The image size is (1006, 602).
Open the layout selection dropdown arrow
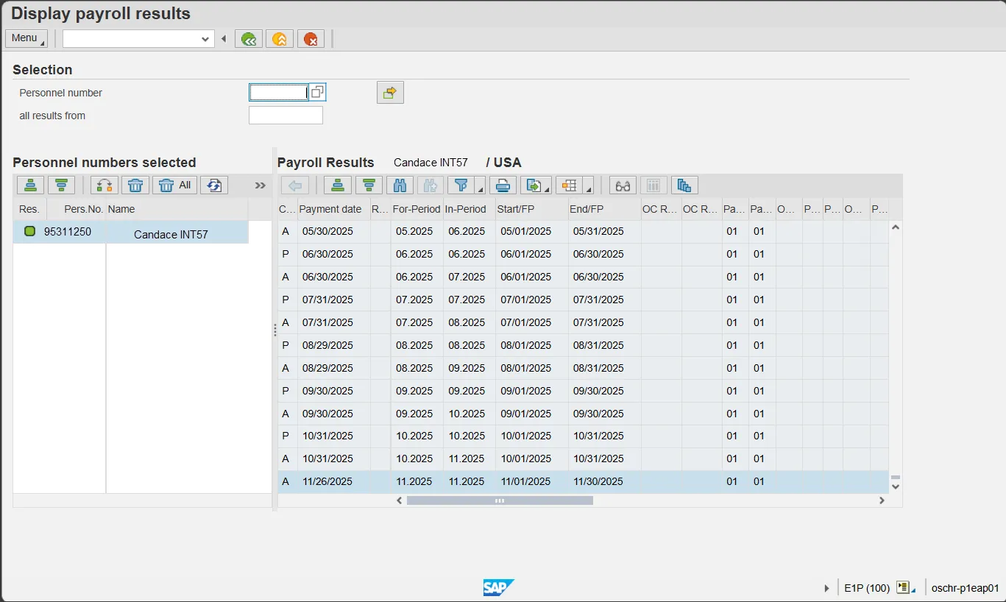tap(588, 187)
